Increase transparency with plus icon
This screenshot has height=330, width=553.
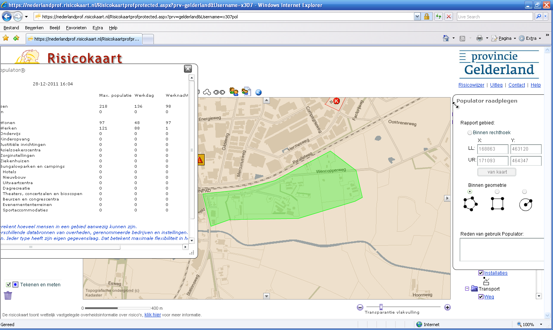tap(448, 307)
